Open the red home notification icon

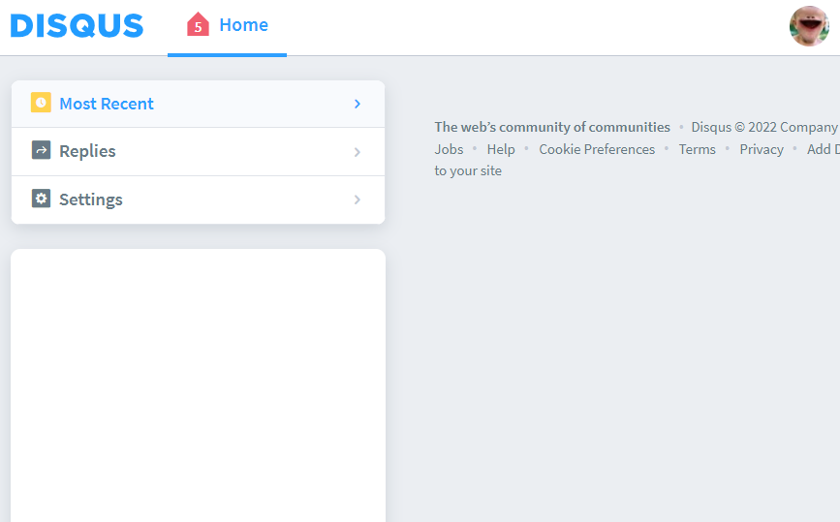tap(198, 24)
